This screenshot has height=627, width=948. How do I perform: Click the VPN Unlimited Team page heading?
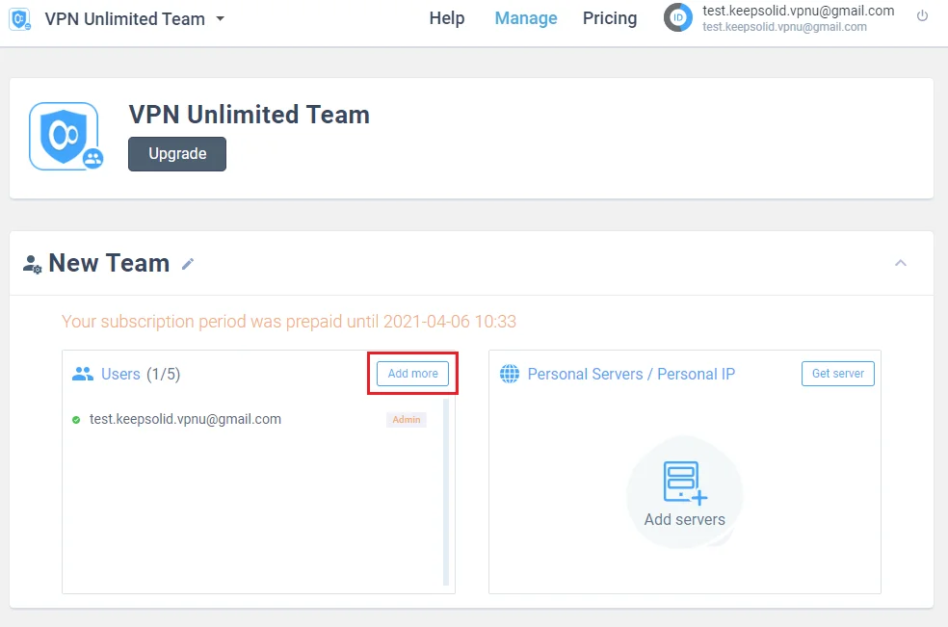[250, 115]
